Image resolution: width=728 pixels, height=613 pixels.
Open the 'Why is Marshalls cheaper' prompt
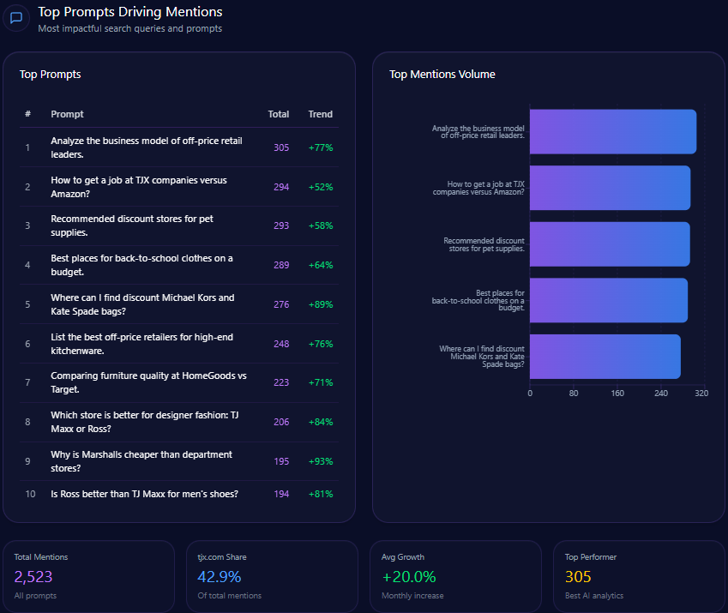(141, 461)
